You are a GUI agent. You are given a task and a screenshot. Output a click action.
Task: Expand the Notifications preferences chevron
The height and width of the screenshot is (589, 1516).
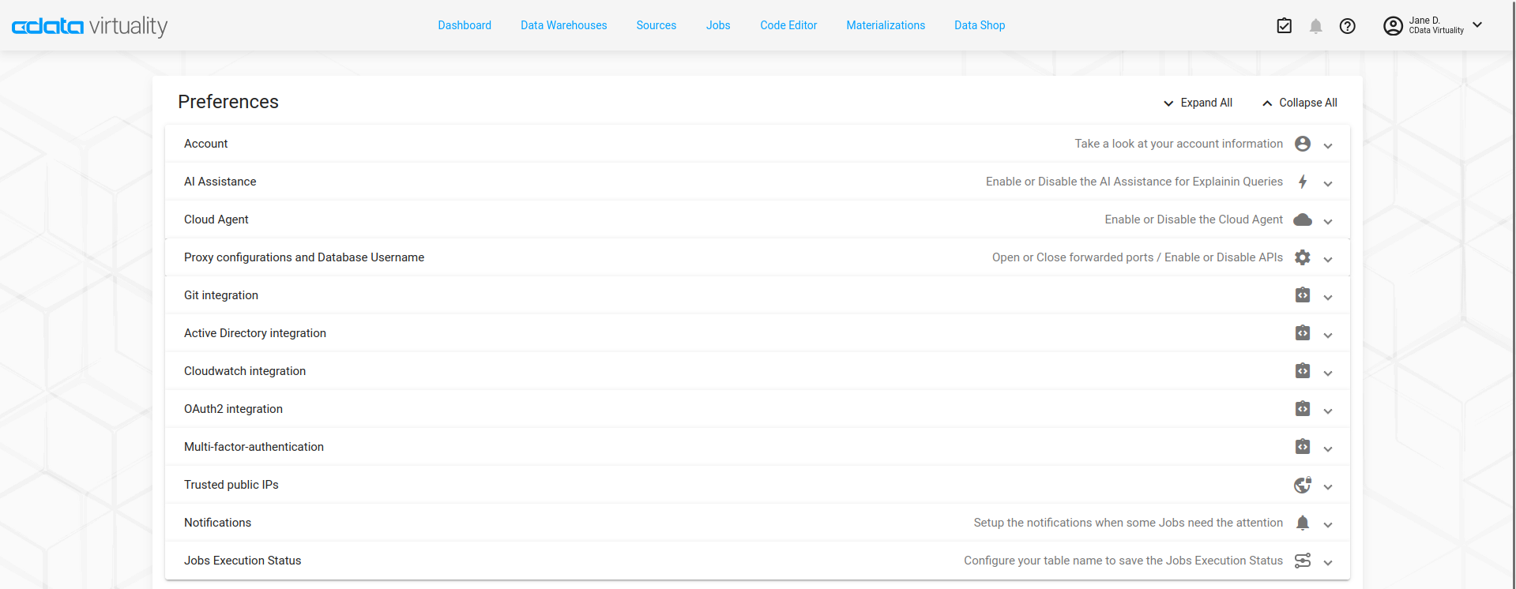(1328, 524)
